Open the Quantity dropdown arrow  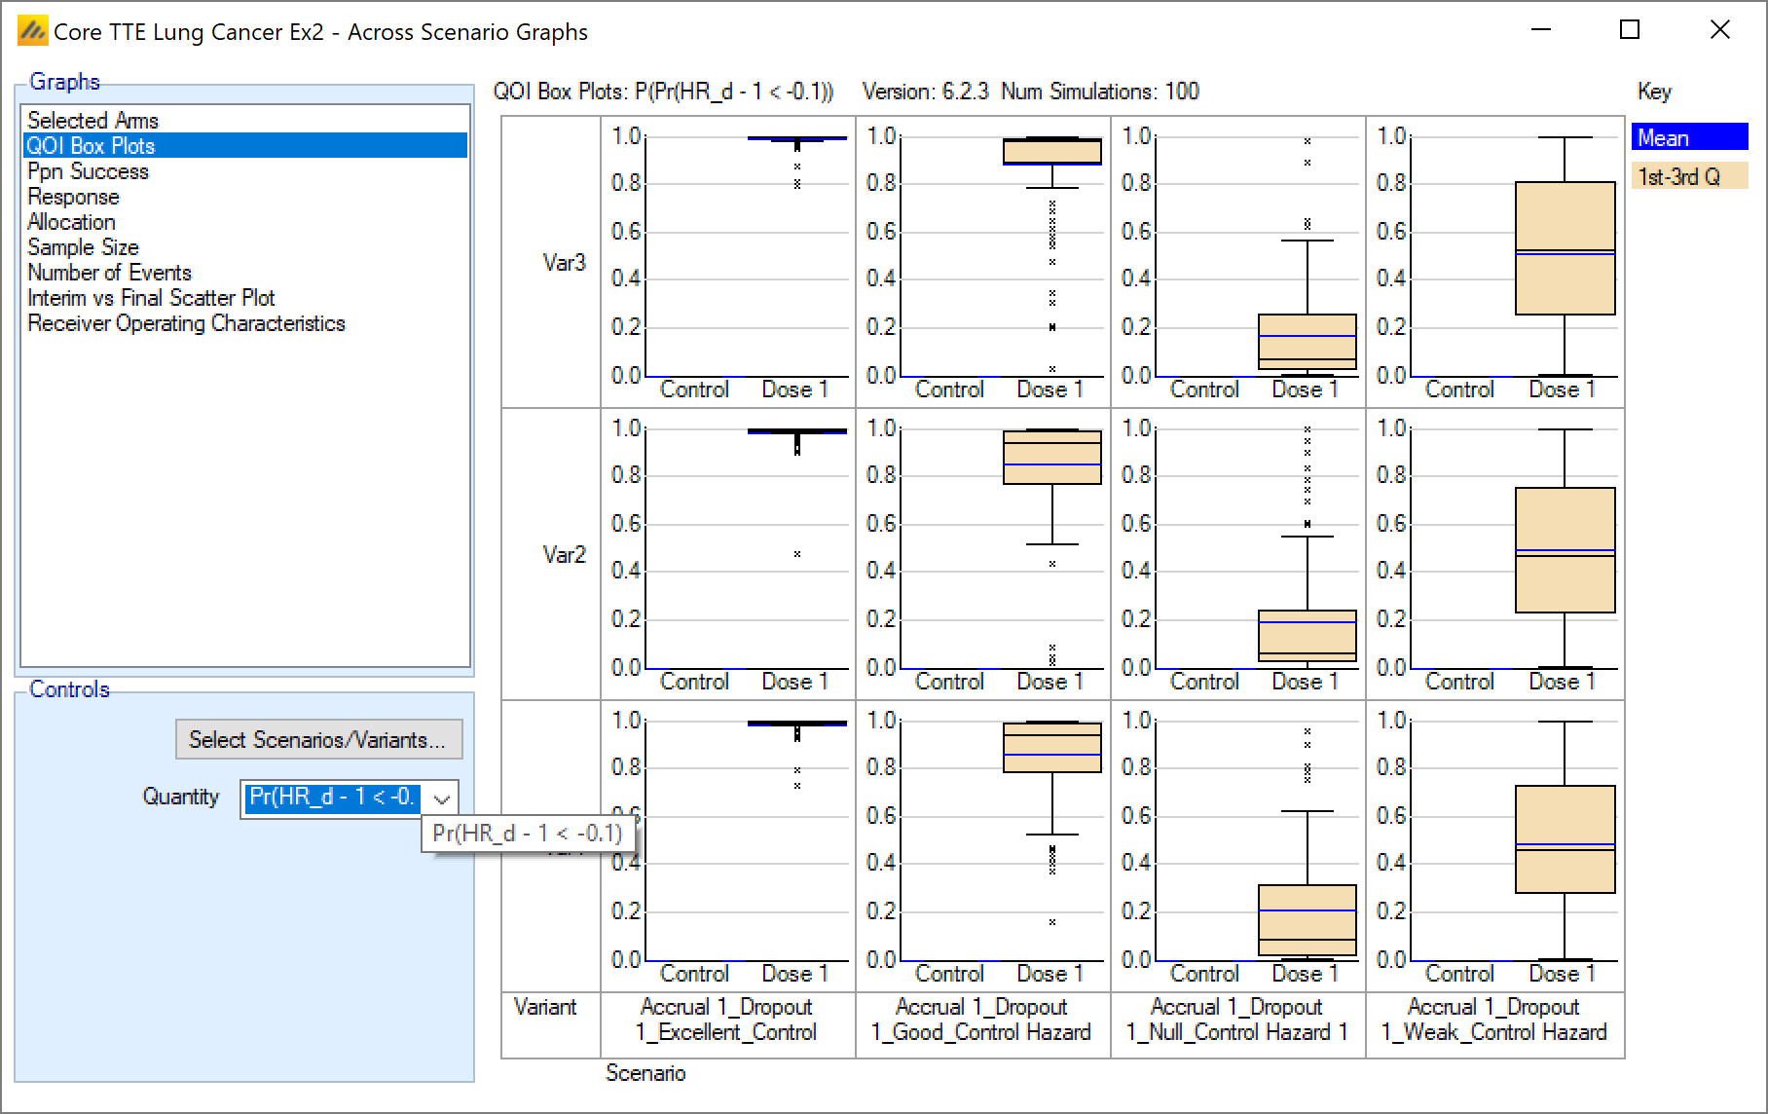point(442,798)
